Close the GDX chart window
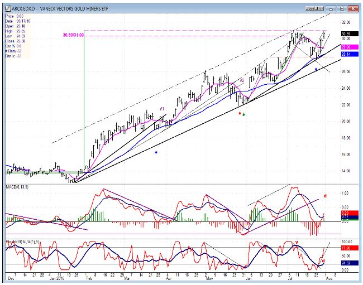The height and width of the screenshot is (285, 363). tap(353, 9)
